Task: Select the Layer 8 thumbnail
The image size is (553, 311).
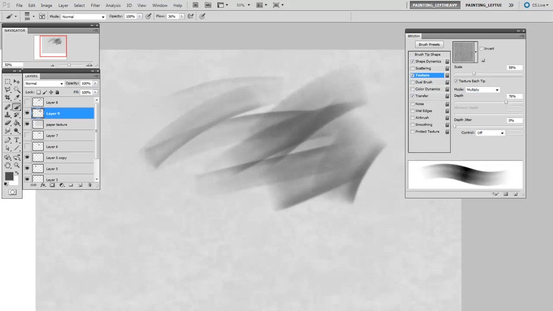Action: pyautogui.click(x=38, y=102)
